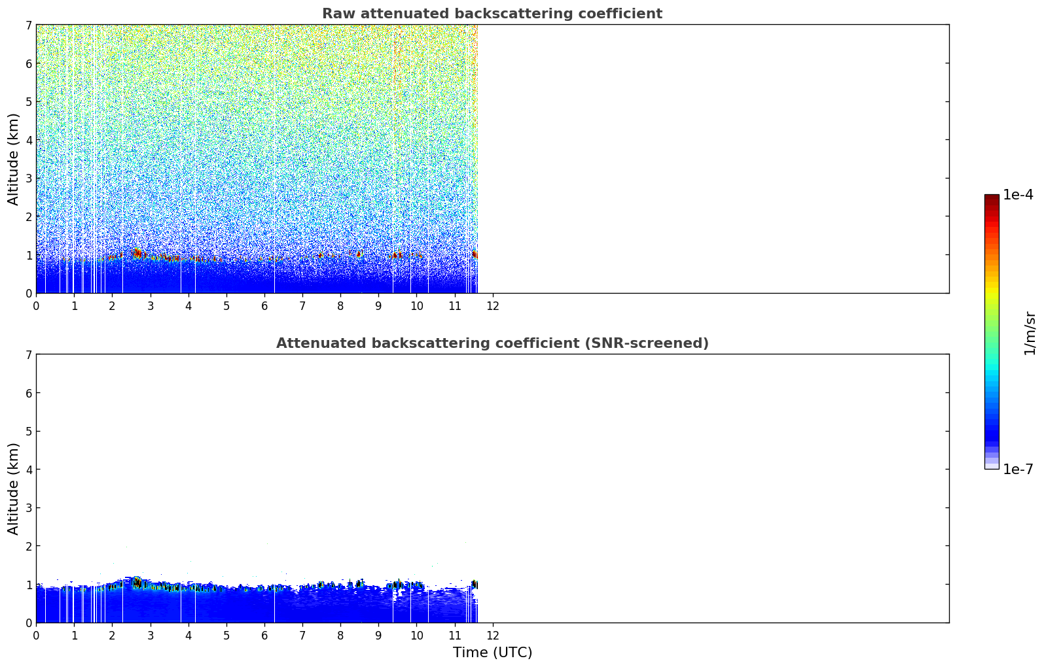The width and height of the screenshot is (1044, 667).
Task: Click the "1e-7" colorbar minimum label
Action: [x=1018, y=470]
